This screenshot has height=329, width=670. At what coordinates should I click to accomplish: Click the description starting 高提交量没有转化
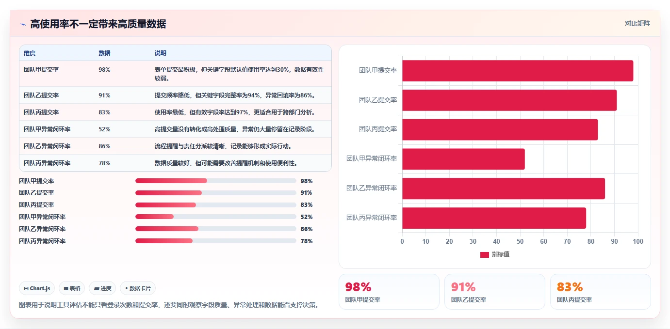[235, 129]
